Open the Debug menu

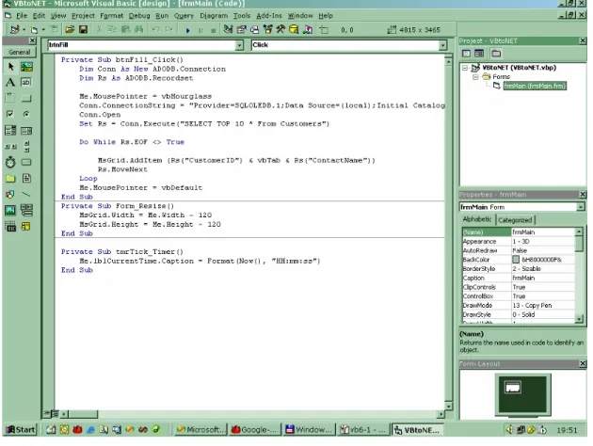[x=139, y=15]
